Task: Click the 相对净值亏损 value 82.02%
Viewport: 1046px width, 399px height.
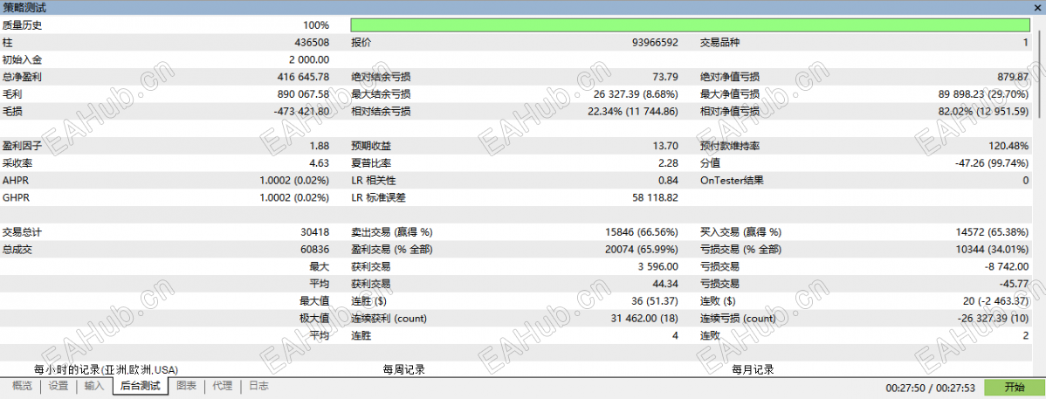Action: (x=984, y=112)
